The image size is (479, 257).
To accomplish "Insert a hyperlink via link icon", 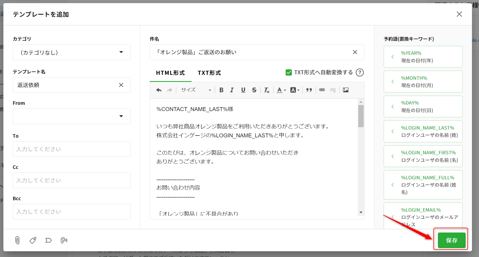I will 322,90.
